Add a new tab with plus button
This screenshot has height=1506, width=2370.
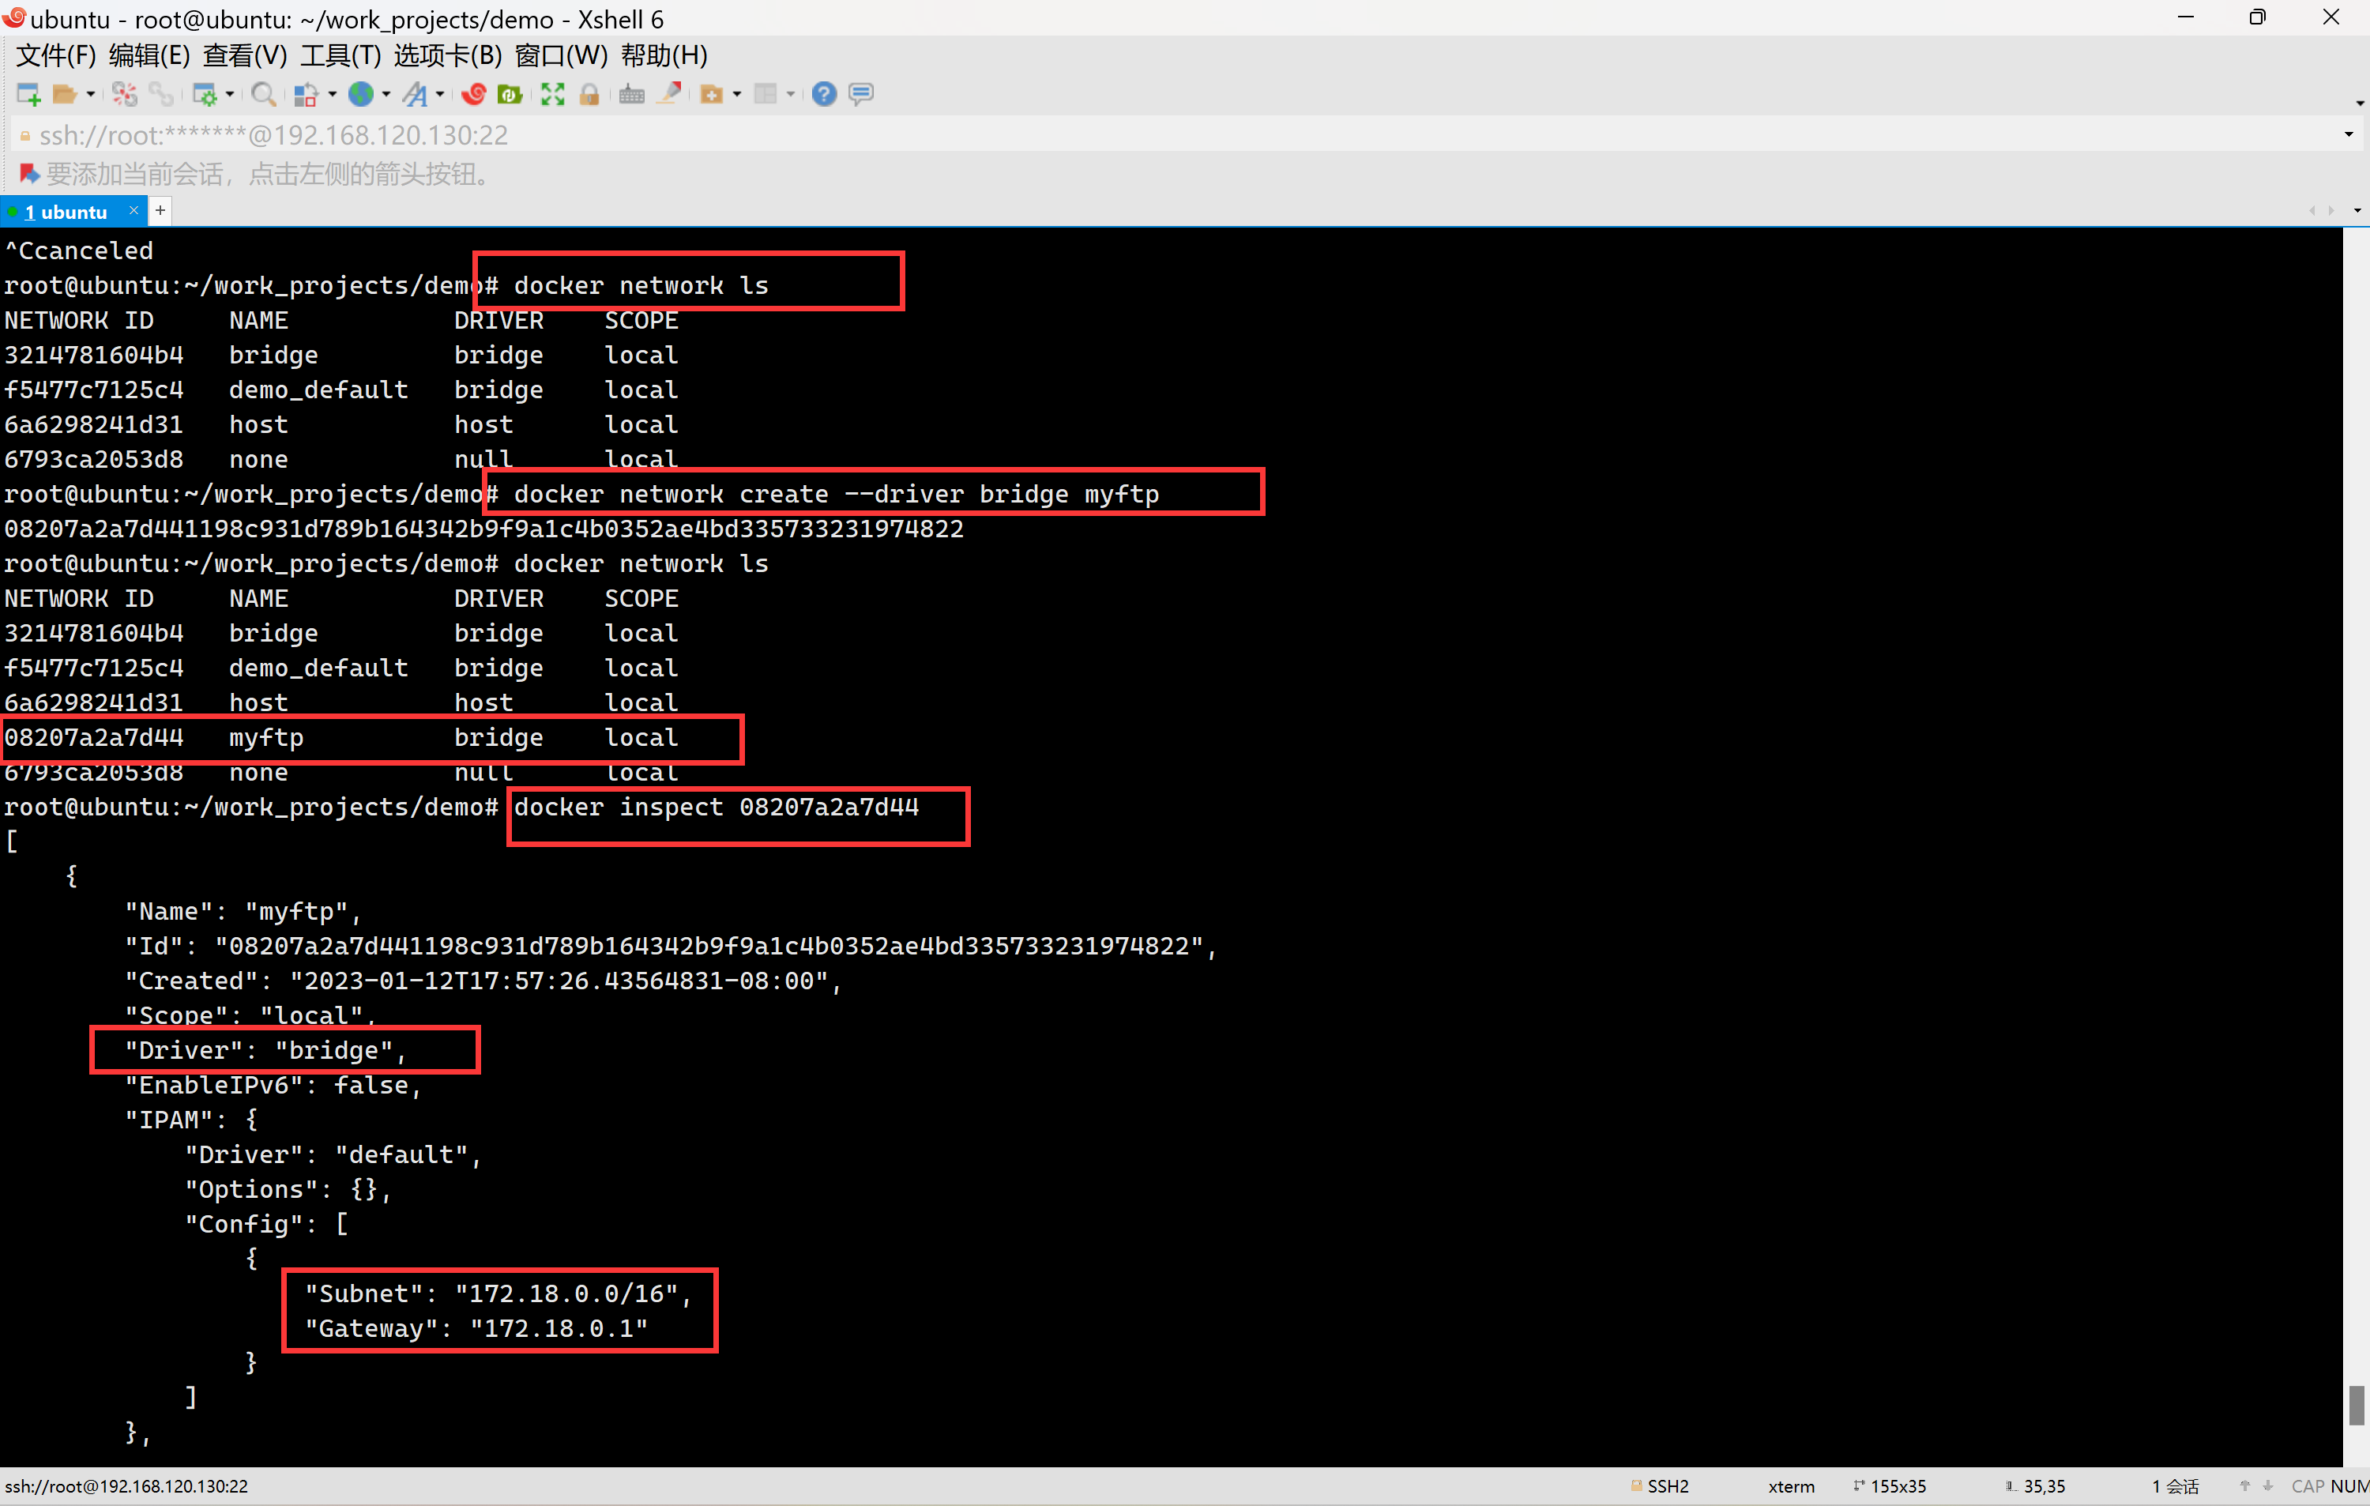click(160, 211)
